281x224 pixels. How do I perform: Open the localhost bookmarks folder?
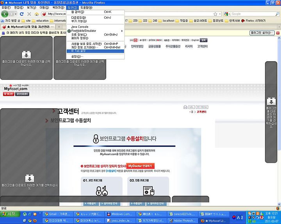(166, 21)
